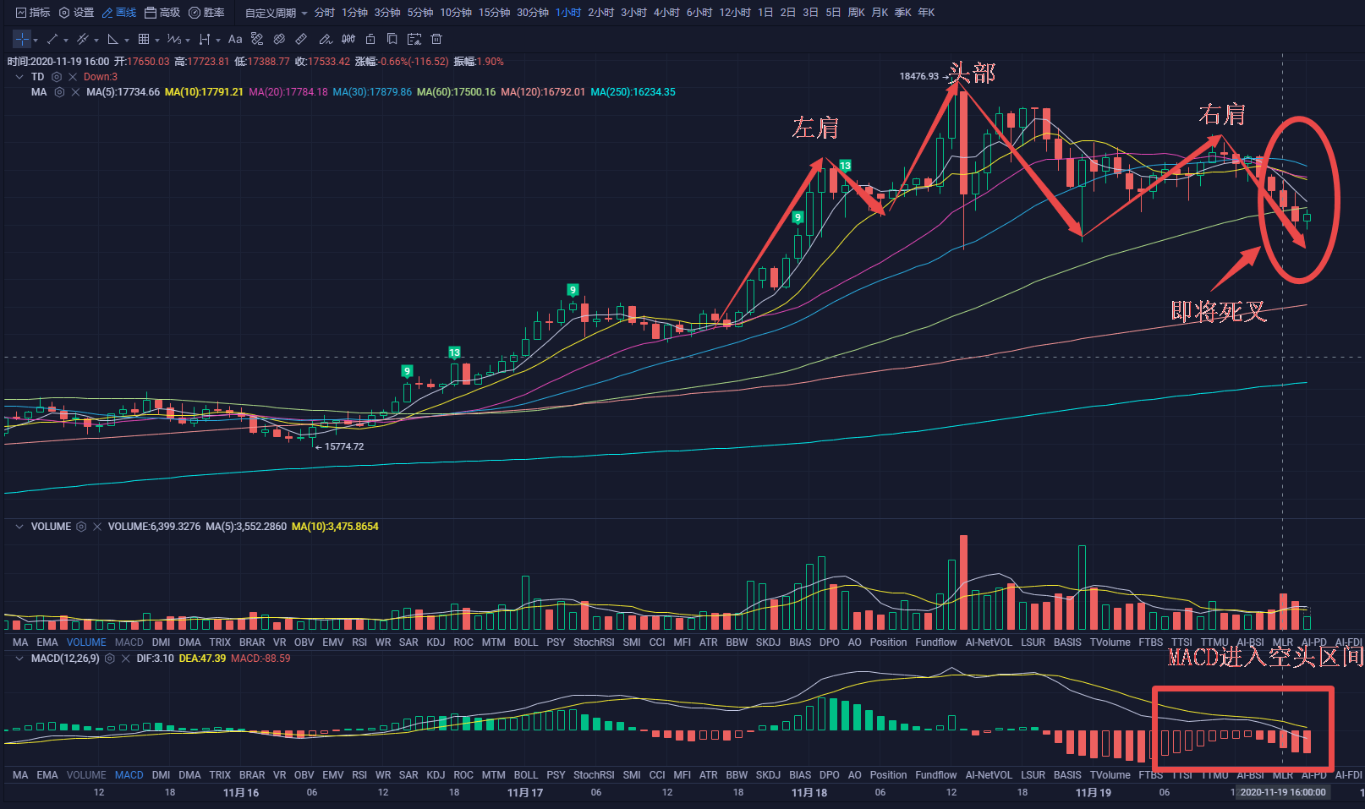Remove the VOLUME indicator with its X

tap(97, 527)
